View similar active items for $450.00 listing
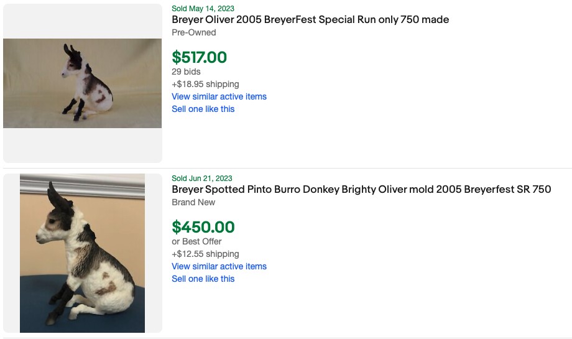572x339 pixels. pos(219,266)
